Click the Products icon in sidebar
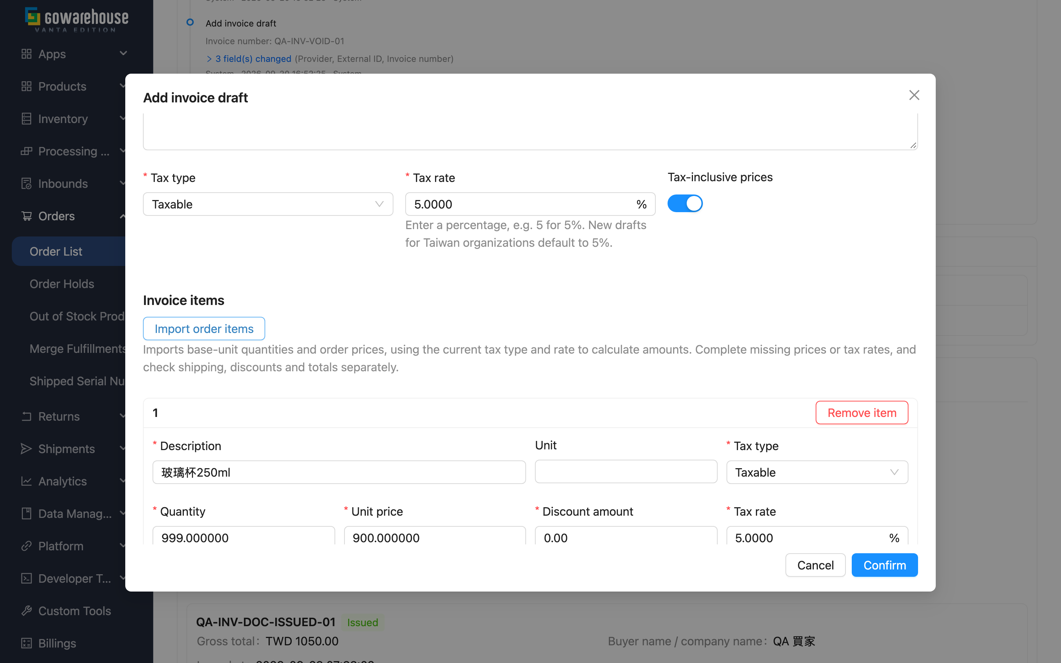1061x663 pixels. pyautogui.click(x=26, y=87)
